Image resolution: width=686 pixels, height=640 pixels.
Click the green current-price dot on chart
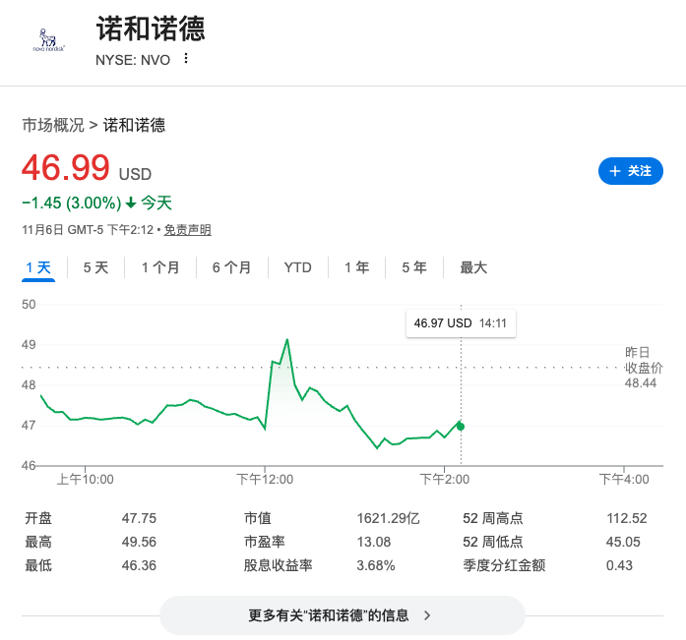pos(461,426)
